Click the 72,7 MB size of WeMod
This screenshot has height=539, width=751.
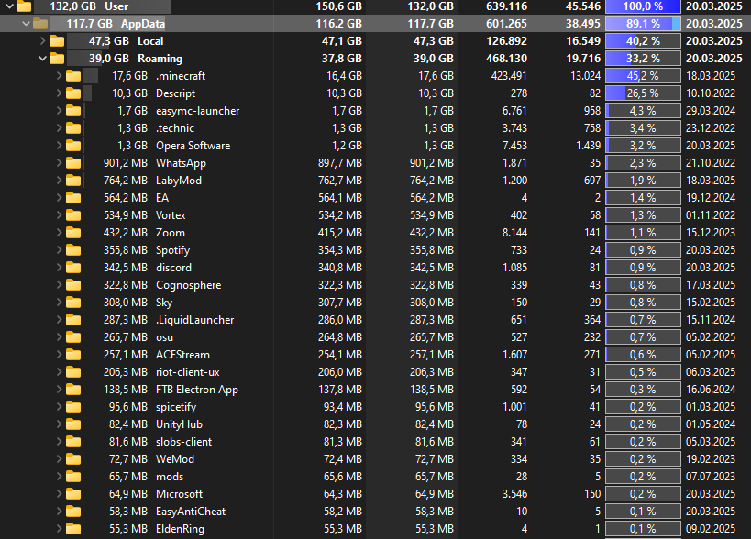tap(127, 459)
